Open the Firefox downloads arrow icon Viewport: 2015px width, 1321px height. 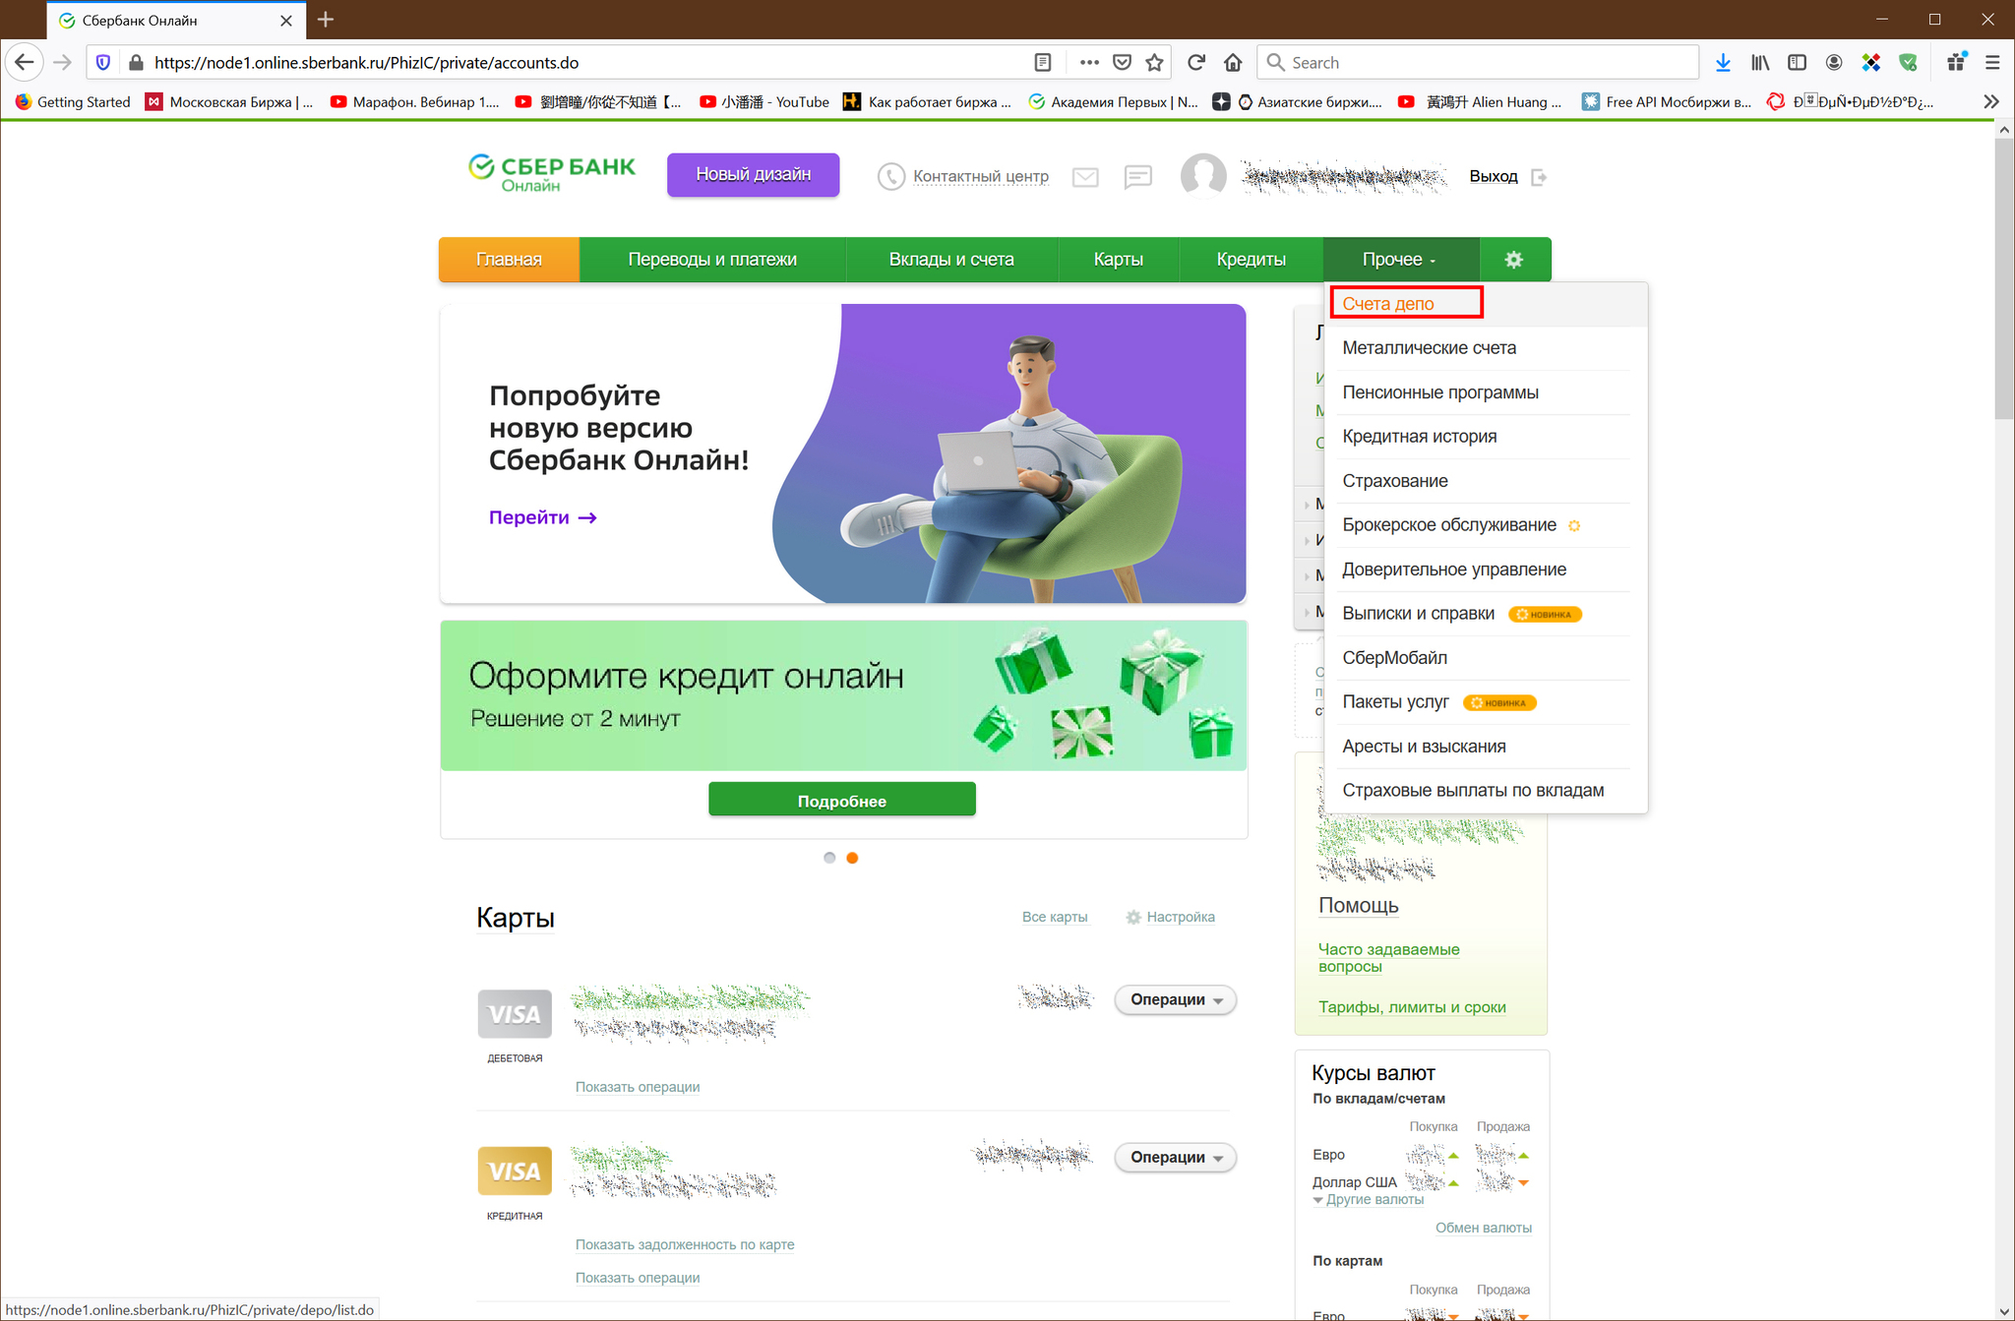coord(1723,63)
